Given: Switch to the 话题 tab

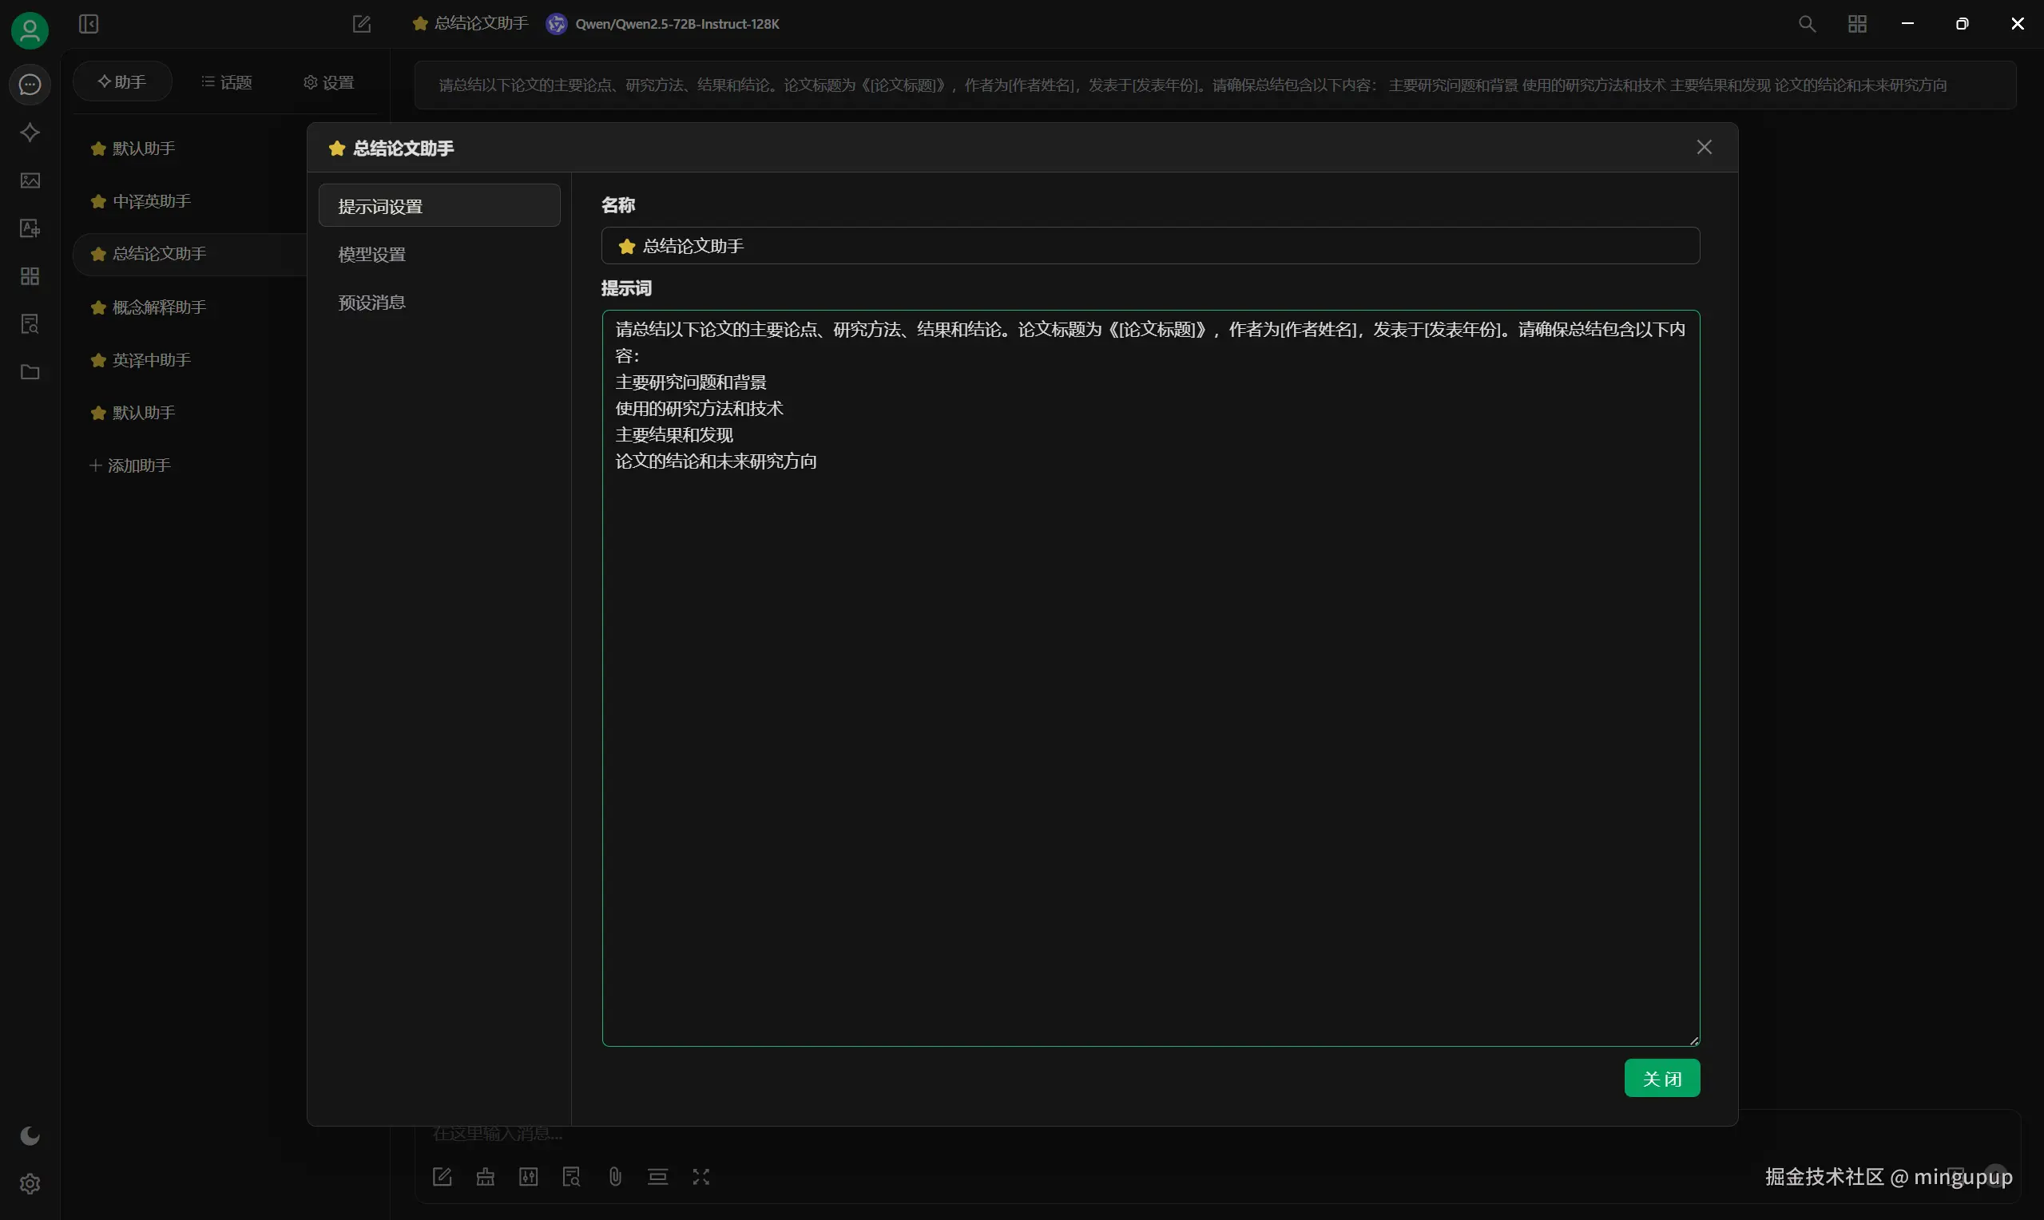Looking at the screenshot, I should [x=227, y=82].
